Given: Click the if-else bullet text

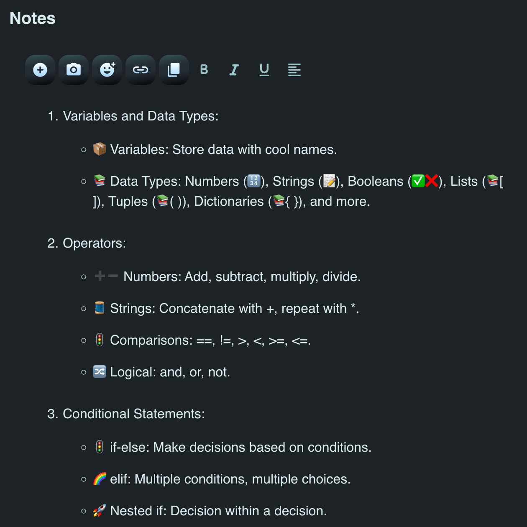Looking at the screenshot, I should click(240, 447).
